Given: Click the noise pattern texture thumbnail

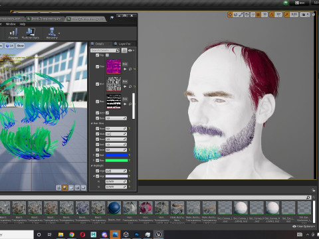Looking at the screenshot, I should point(114,84).
